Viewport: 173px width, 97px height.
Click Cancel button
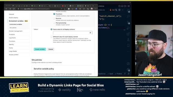pyautogui.click(x=51, y=49)
